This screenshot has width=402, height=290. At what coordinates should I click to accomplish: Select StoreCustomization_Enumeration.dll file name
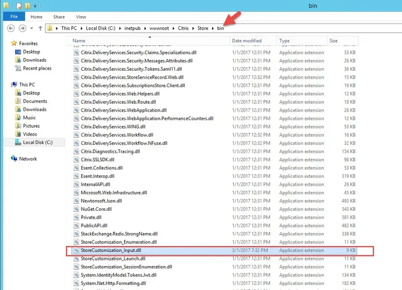(119, 242)
